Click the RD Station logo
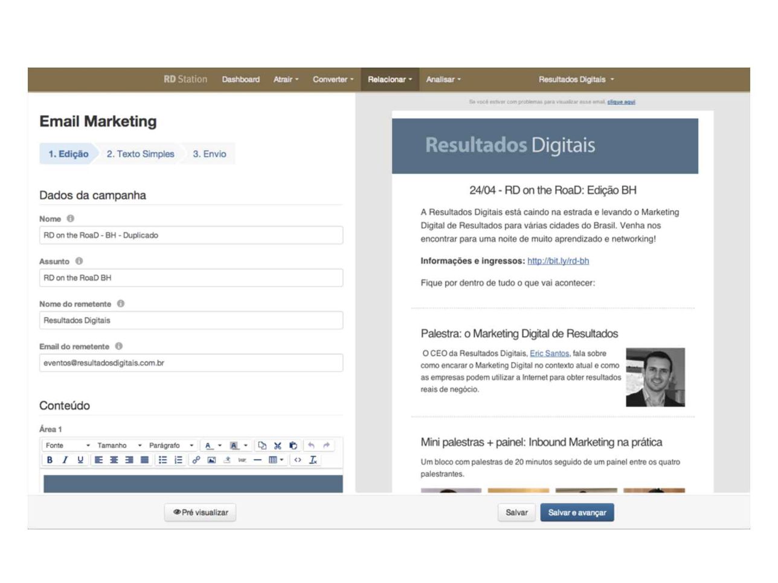778x583 pixels. pyautogui.click(x=185, y=79)
